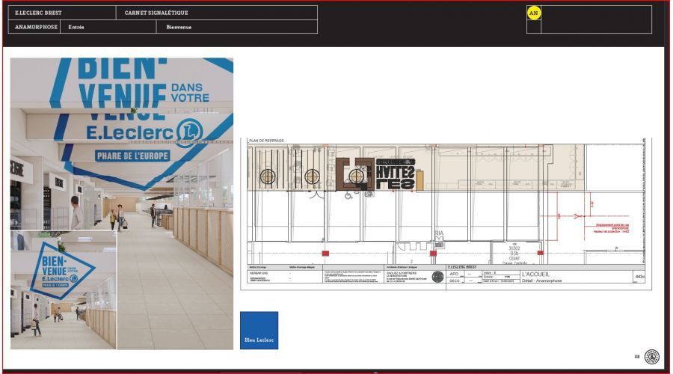Image resolution: width=673 pixels, height=374 pixels.
Task: Click the mirrored black lettering on plan
Action: (x=396, y=174)
